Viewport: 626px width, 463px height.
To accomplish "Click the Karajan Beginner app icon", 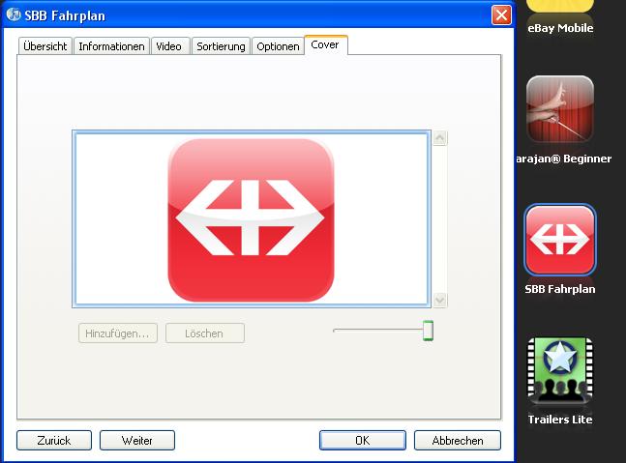I will [x=560, y=109].
